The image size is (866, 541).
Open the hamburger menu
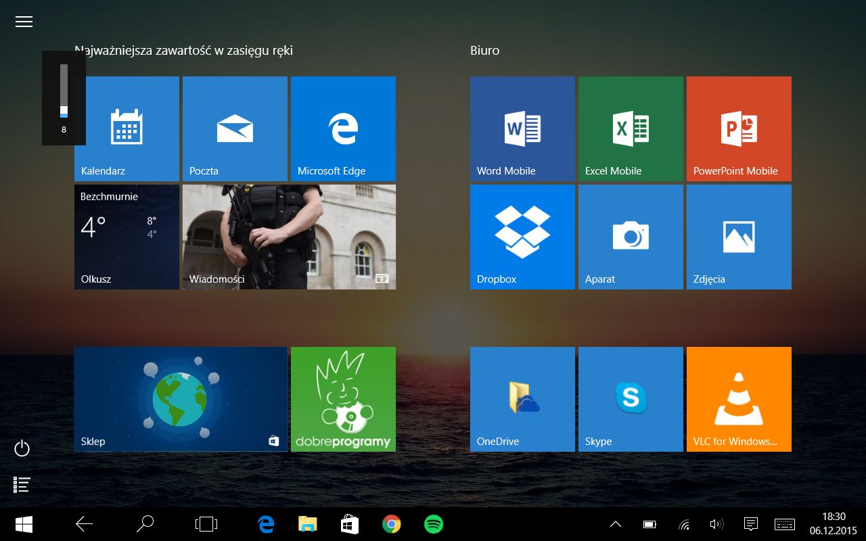(x=24, y=22)
